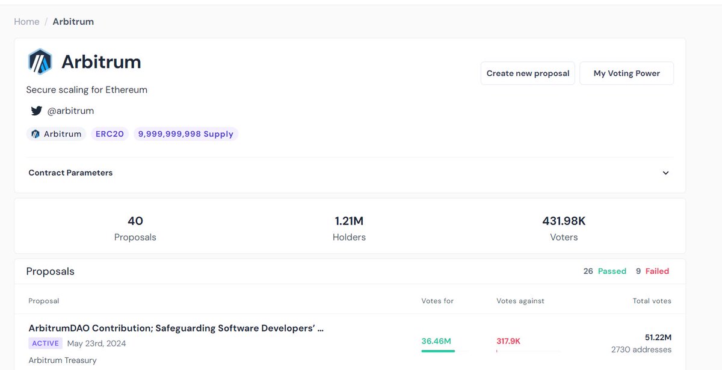Screen dimensions: 722x370
Task: Click Create new proposal button
Action: [528, 73]
